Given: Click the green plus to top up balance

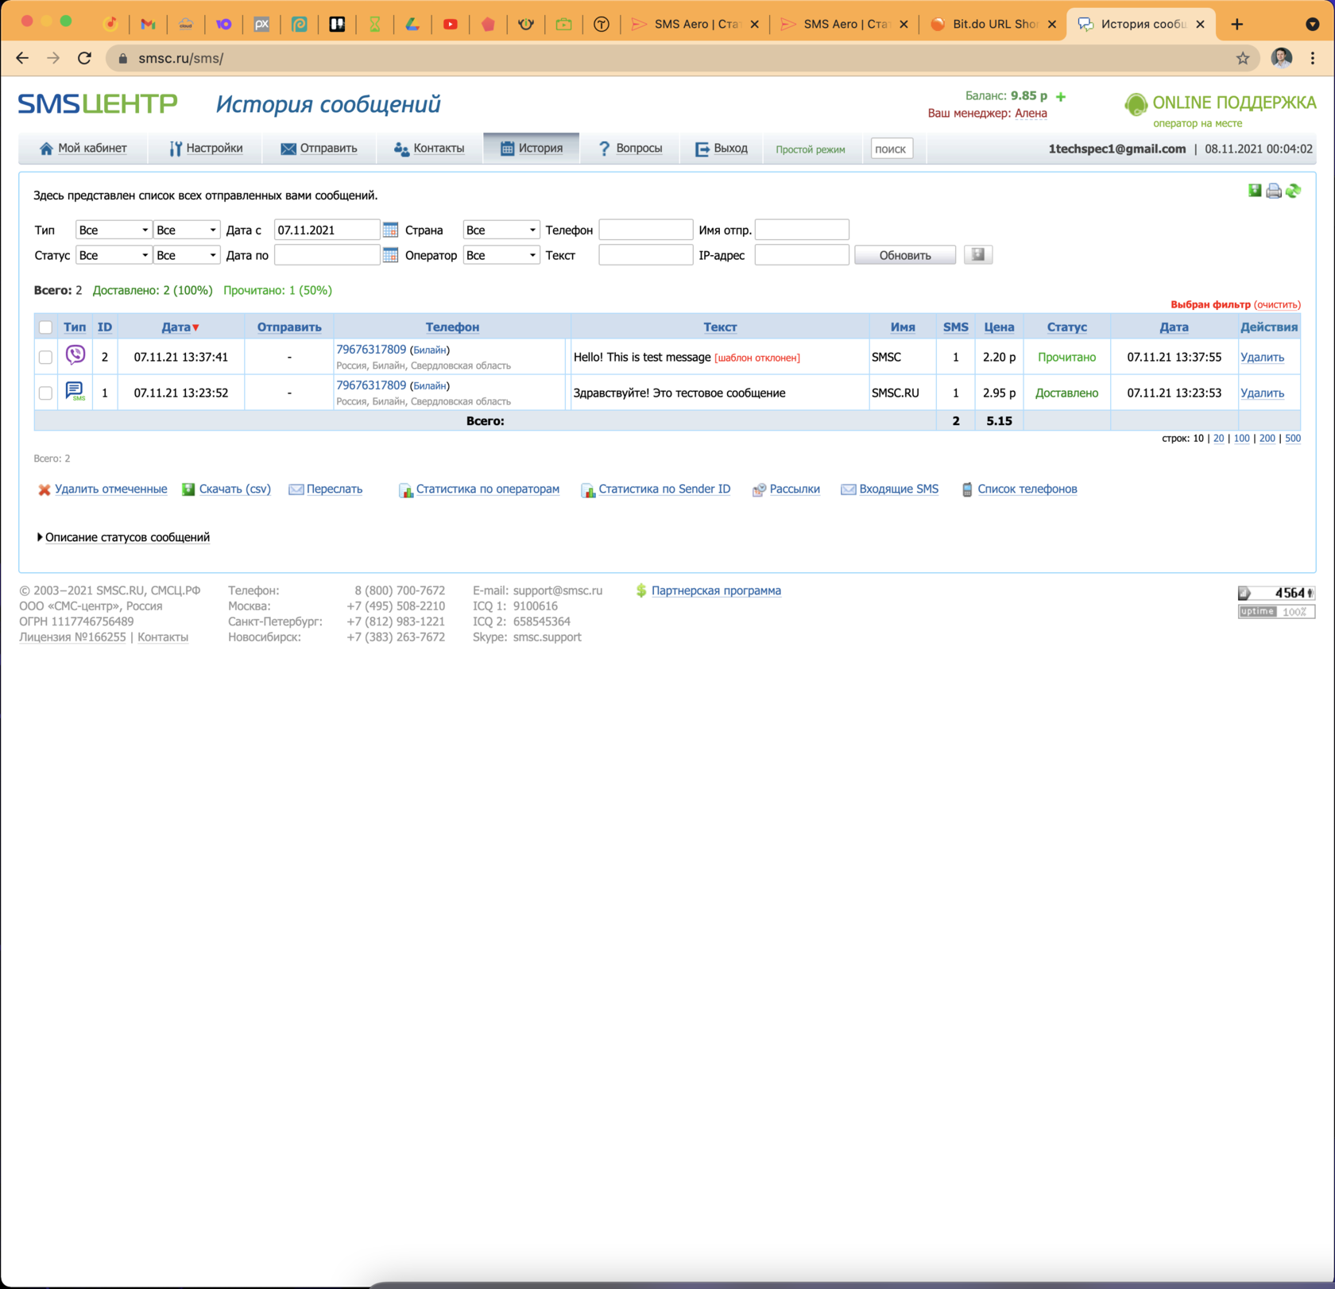Looking at the screenshot, I should pyautogui.click(x=1061, y=96).
